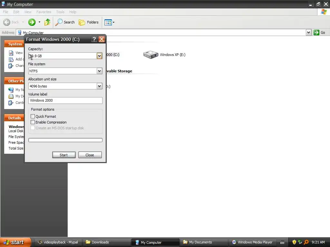Collapse the System Tasks panel header
The height and width of the screenshot is (247, 330).
14,44
